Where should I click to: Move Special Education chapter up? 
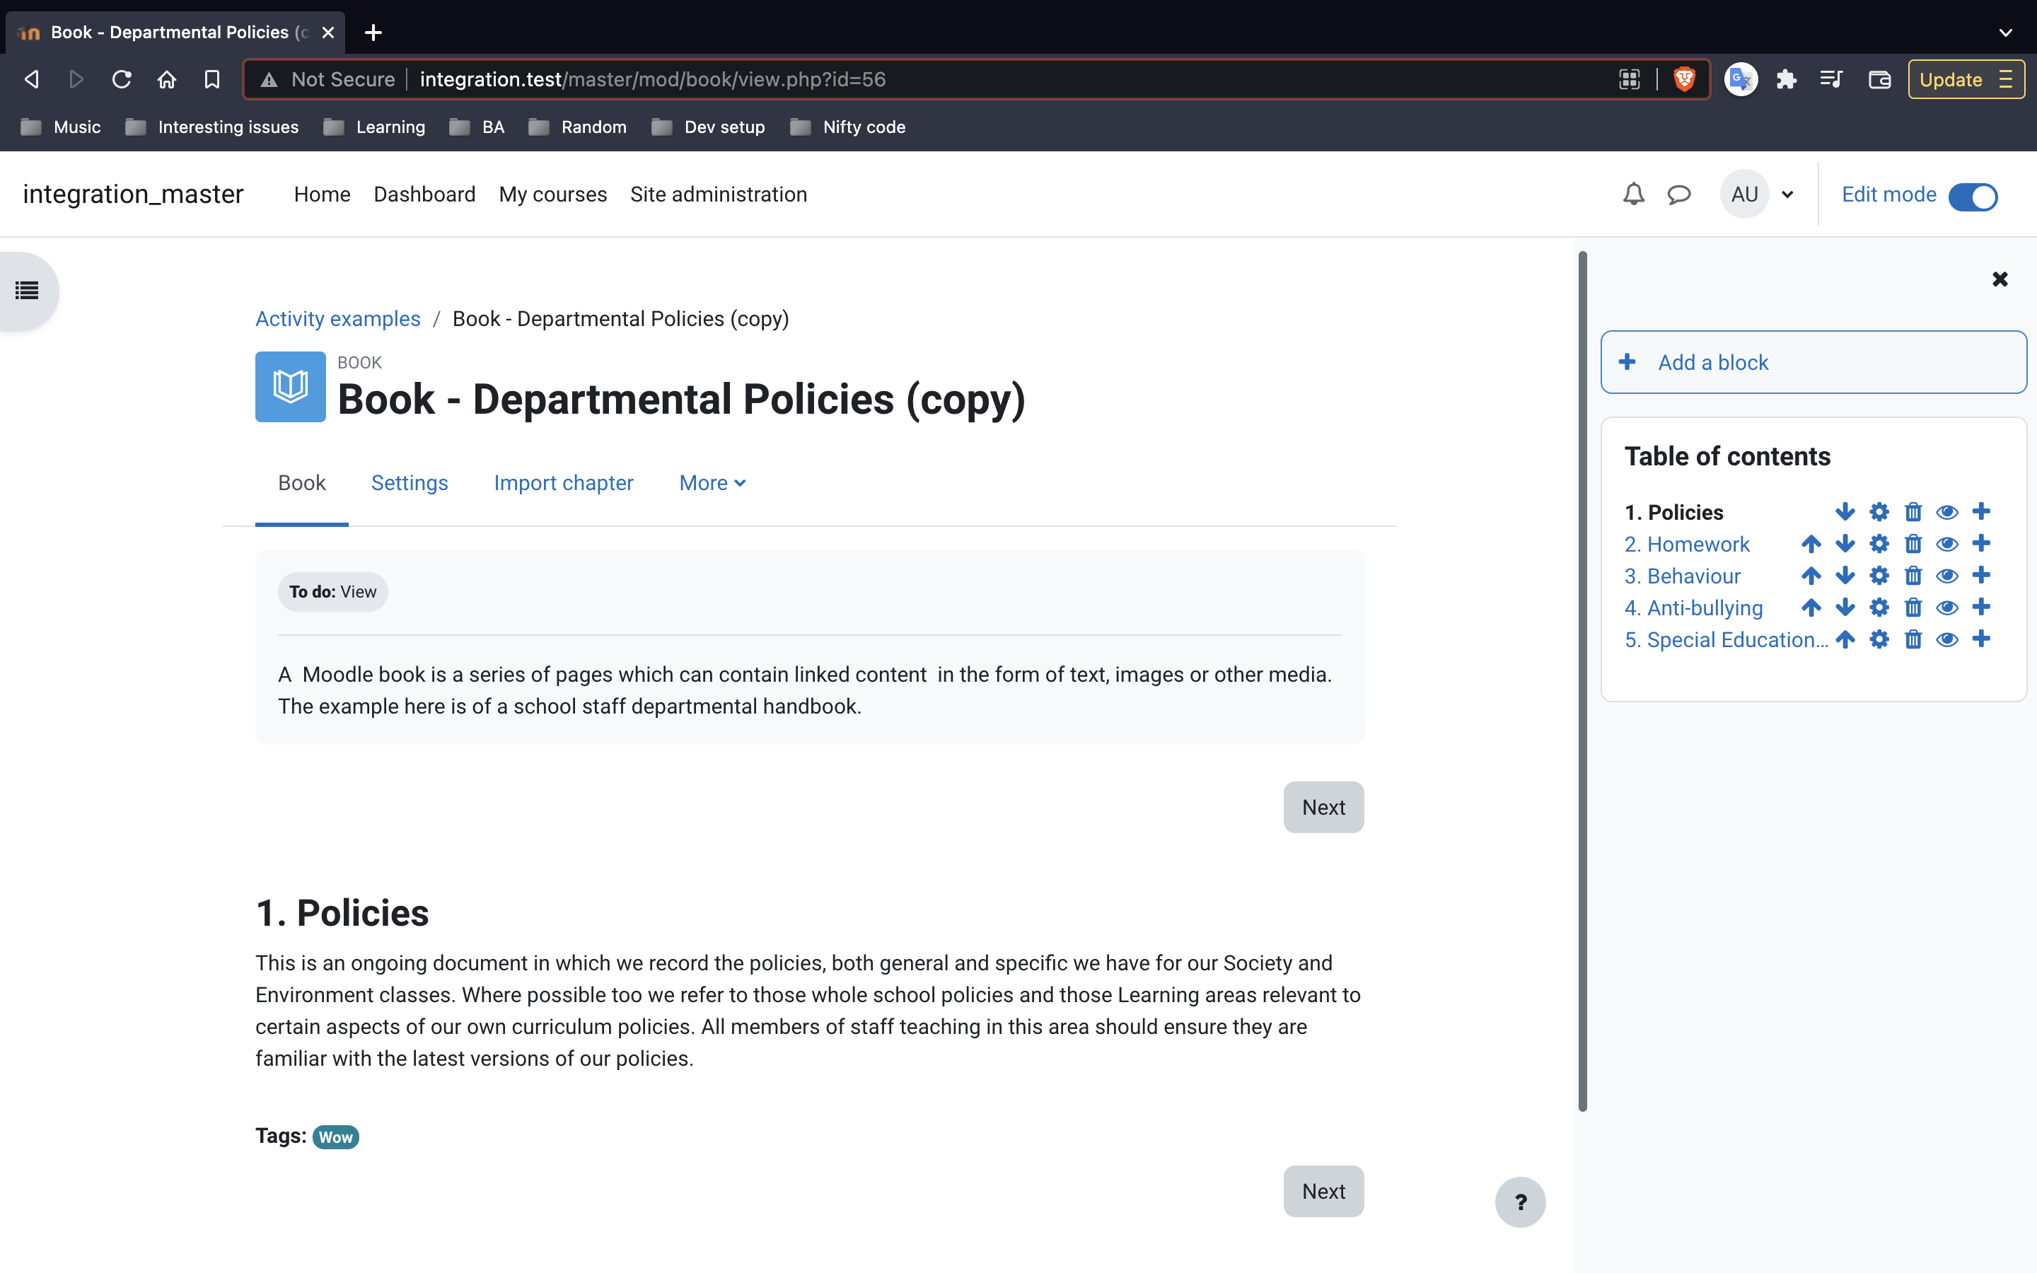pyautogui.click(x=1845, y=640)
